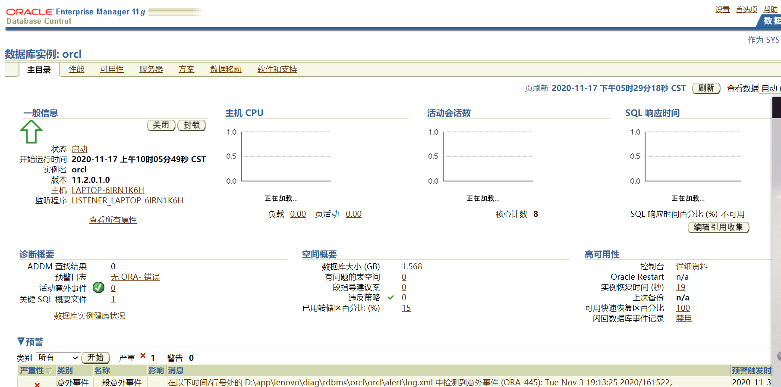Screen dimensions: 781x387
Task: Click the 核心计数 value 8
Action: point(535,214)
